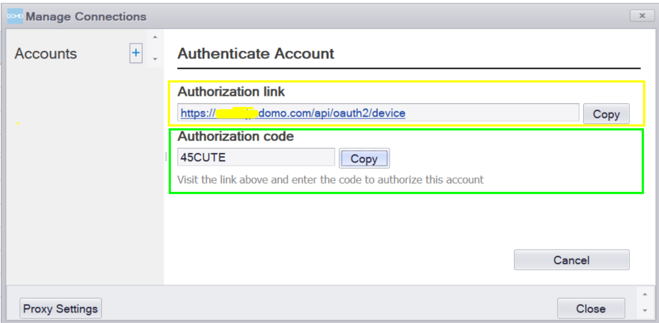Image resolution: width=659 pixels, height=323 pixels.
Task: Select the Accounts heading
Action: [x=46, y=53]
